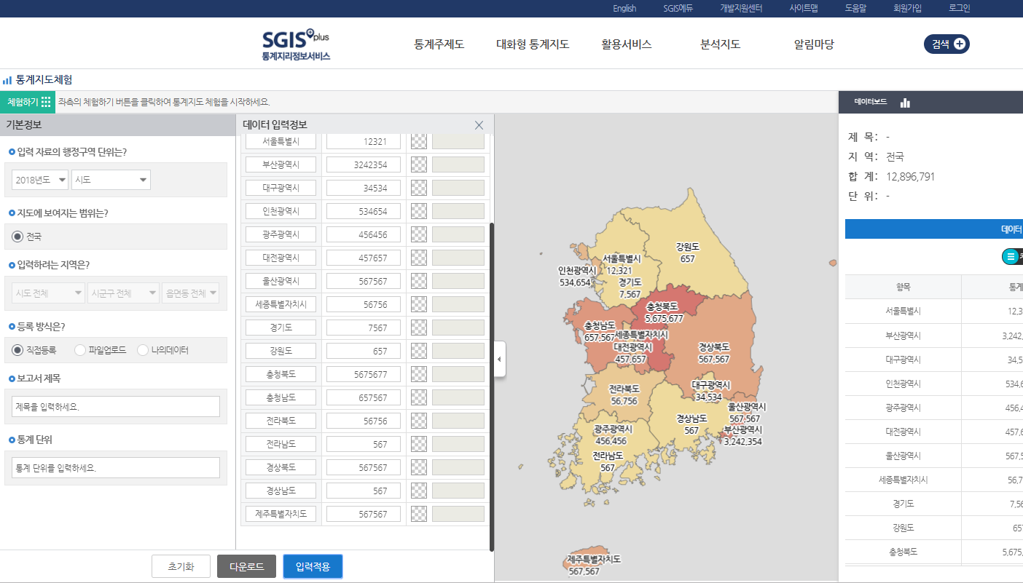1023x583 pixels.
Task: Click the bar chart icon beside 데이터보드
Action: pyautogui.click(x=904, y=102)
